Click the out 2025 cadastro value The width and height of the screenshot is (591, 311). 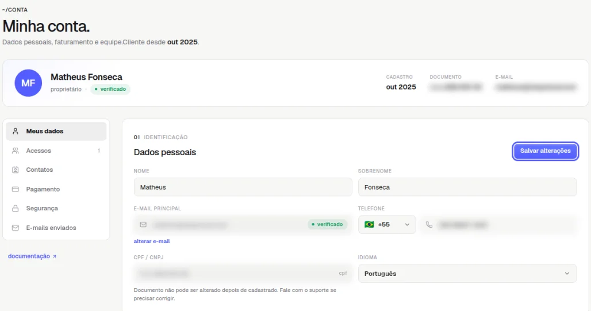(x=401, y=87)
